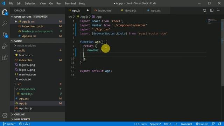Start Go Live server
Image resolution: width=224 pixels, height=126 pixels.
[x=202, y=124]
